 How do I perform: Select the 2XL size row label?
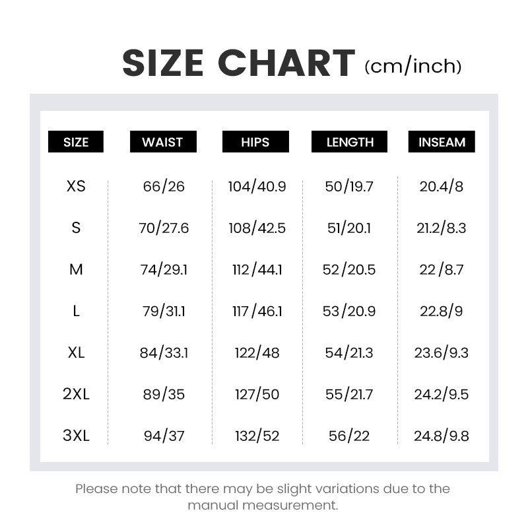click(76, 394)
